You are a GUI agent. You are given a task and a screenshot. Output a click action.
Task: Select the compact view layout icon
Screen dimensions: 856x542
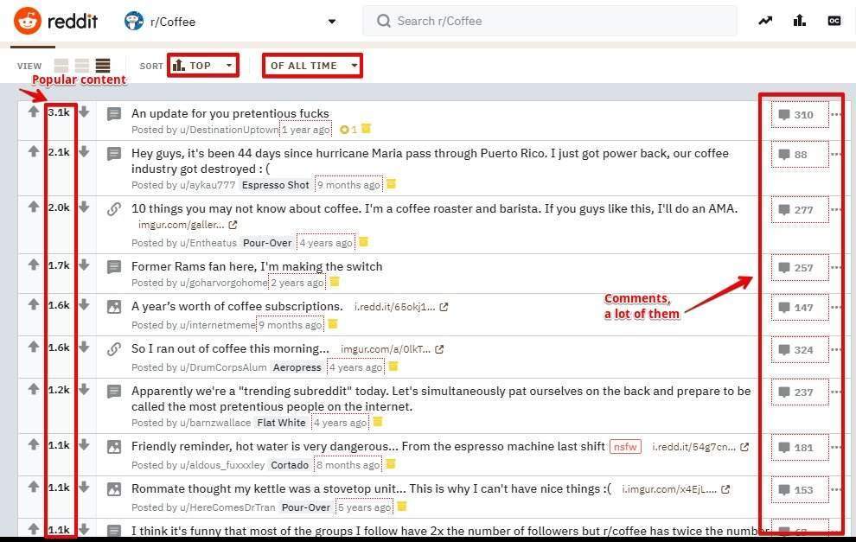coord(103,65)
